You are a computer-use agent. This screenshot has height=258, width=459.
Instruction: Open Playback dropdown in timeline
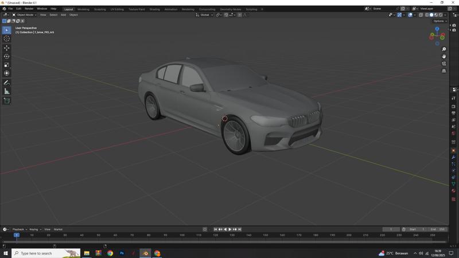tap(20, 229)
